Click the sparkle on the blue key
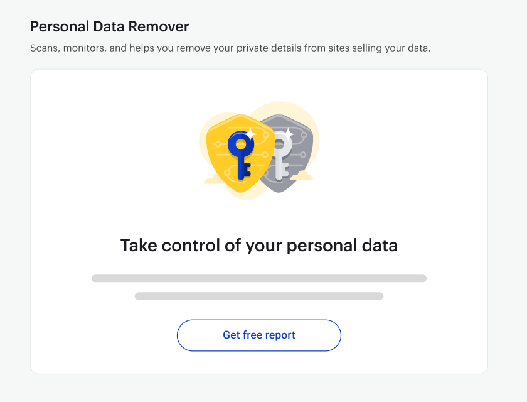 pos(250,134)
